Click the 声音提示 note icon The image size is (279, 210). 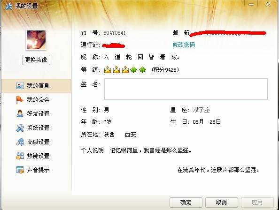click(20, 170)
